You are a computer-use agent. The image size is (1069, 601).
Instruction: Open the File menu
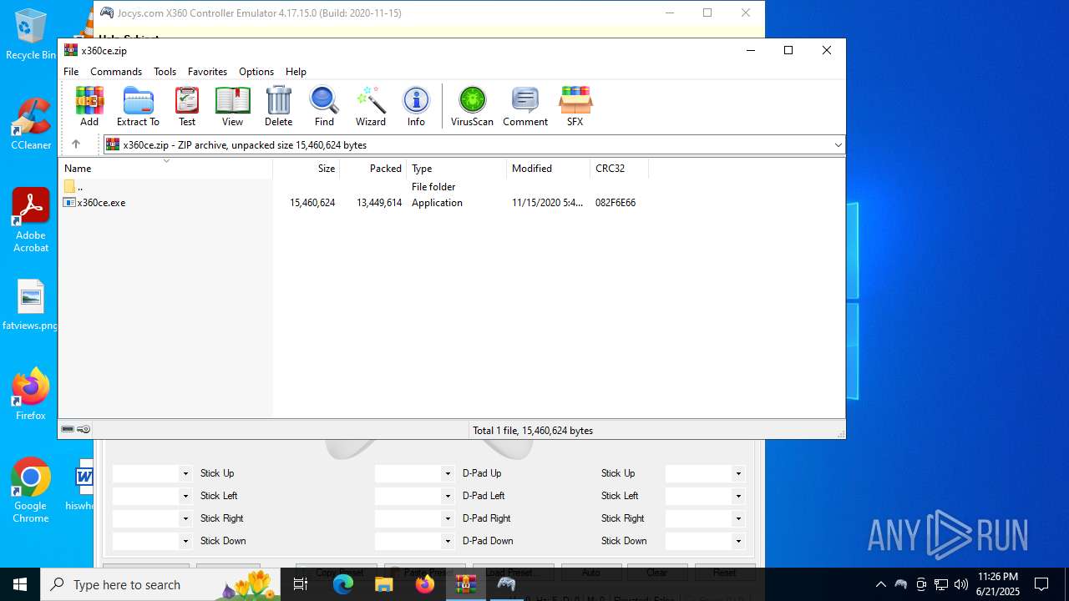(x=71, y=72)
